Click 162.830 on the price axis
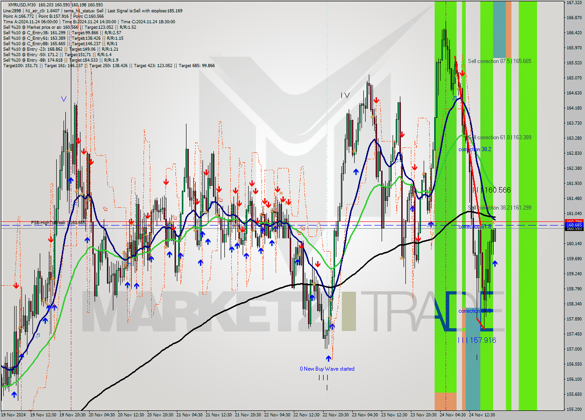585x420 pixels. 574,153
